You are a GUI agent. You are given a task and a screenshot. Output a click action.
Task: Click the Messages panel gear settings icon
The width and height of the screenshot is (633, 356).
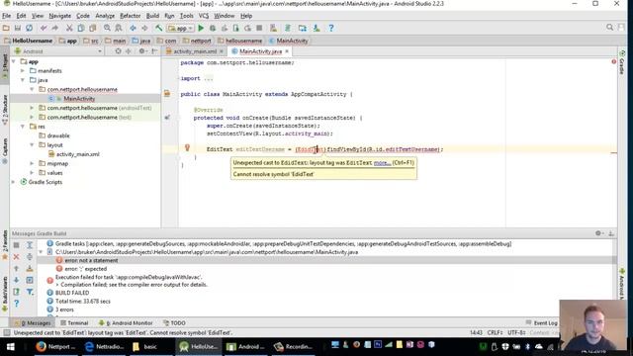click(599, 233)
